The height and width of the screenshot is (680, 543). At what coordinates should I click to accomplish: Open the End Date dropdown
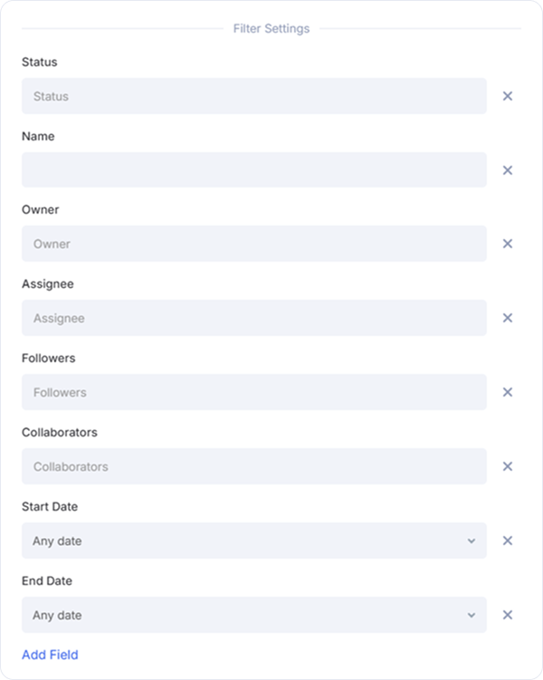click(x=253, y=615)
